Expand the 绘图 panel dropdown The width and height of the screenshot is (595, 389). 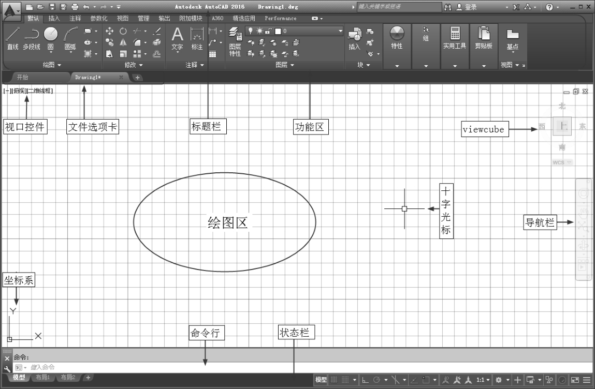[52, 65]
